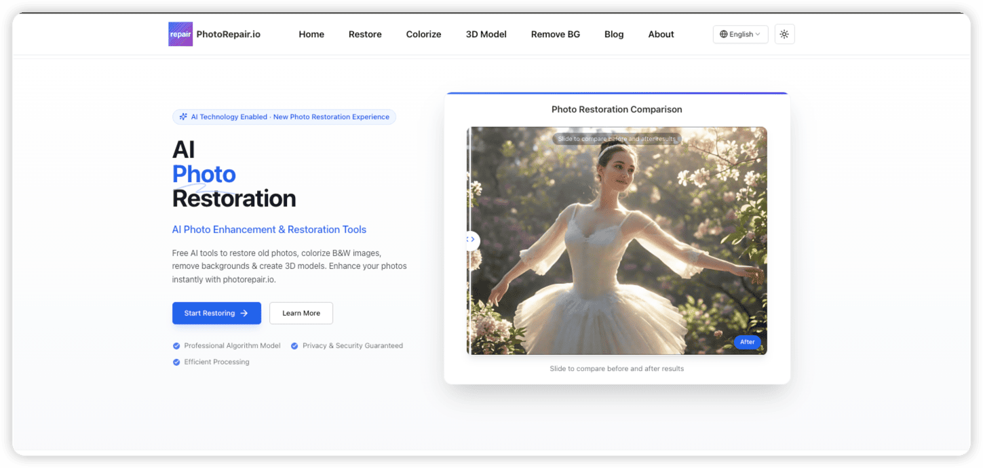Toggle light/dark theme via sun icon
Image resolution: width=983 pixels, height=468 pixels.
click(784, 33)
